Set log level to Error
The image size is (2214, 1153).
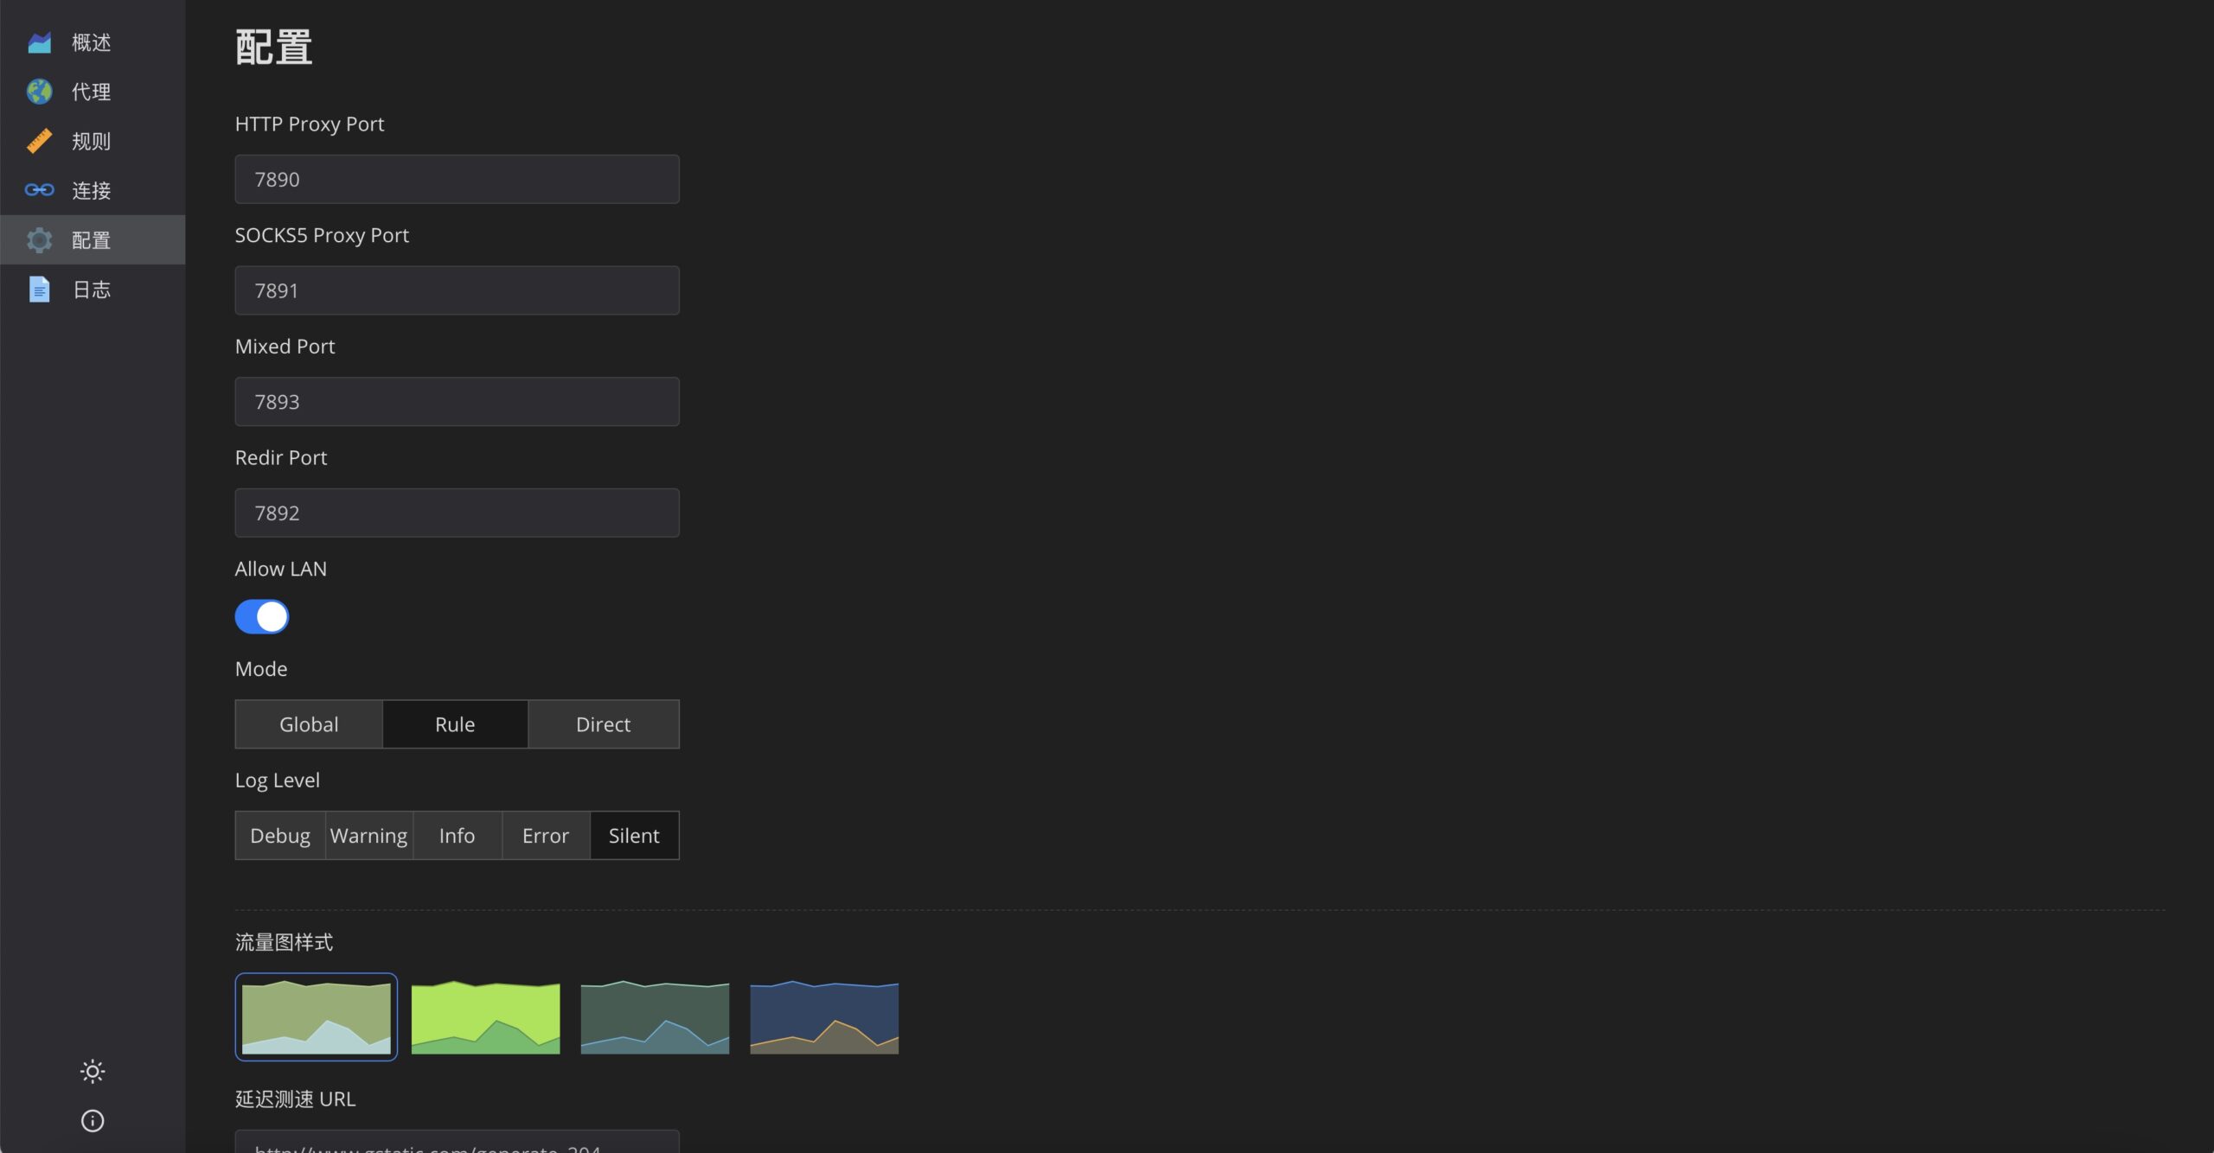click(x=546, y=836)
